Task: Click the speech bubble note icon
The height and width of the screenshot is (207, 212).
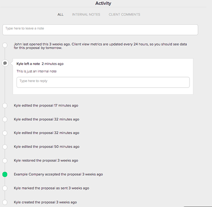Action: (5, 63)
